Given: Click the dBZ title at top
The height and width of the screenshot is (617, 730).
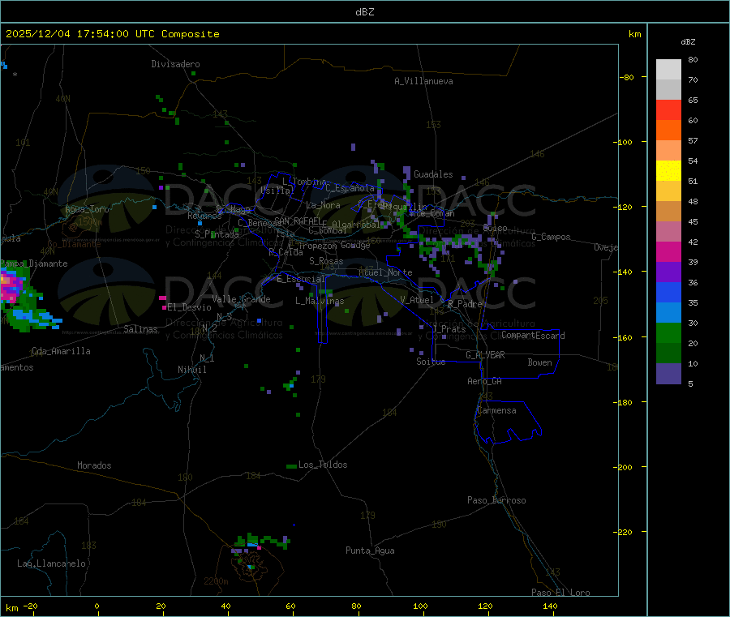Looking at the screenshot, I should point(364,12).
